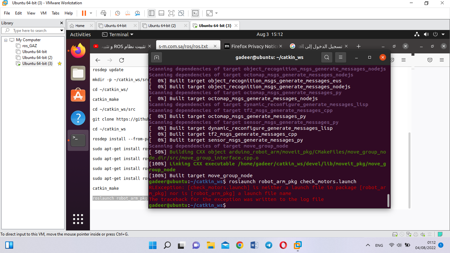Image resolution: width=450 pixels, height=253 pixels.
Task: Open the terminal search function
Action: point(326,57)
